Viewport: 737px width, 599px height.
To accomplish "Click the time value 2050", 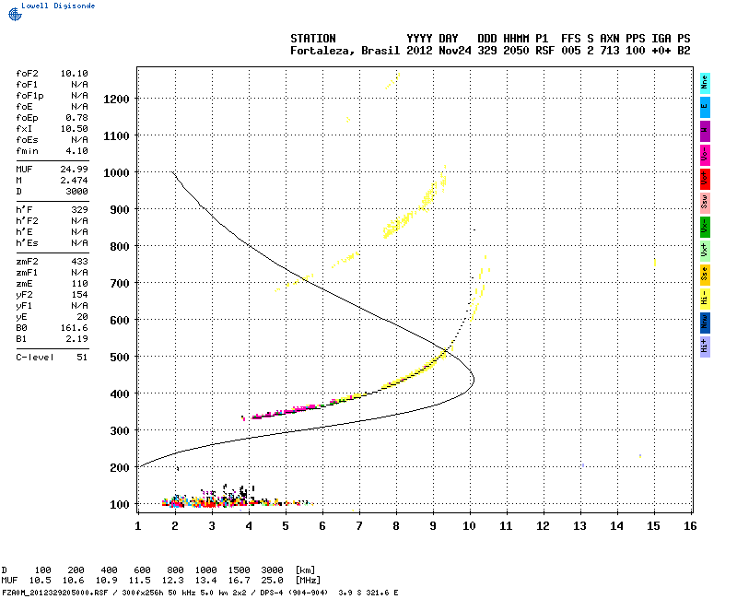I will (x=516, y=51).
